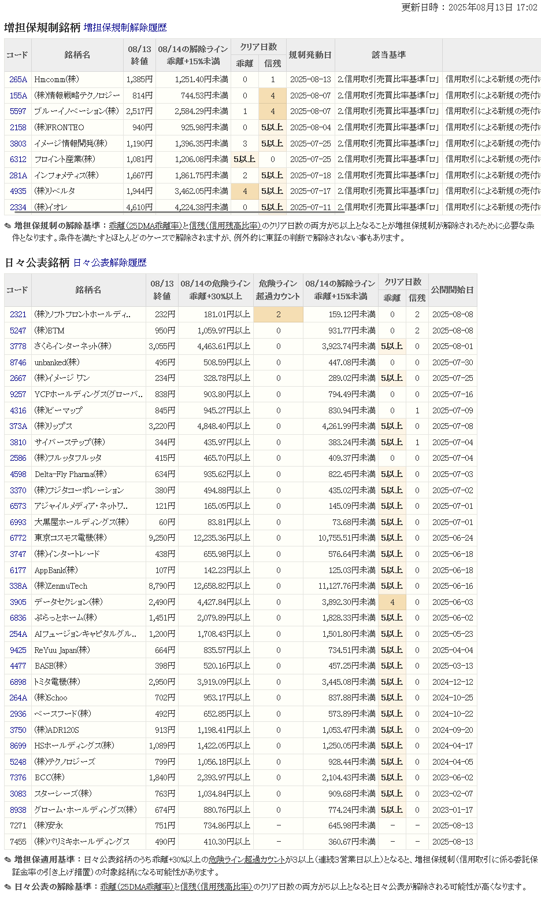Open stock code 281A link
This screenshot has width=541, height=899.
(x=18, y=175)
